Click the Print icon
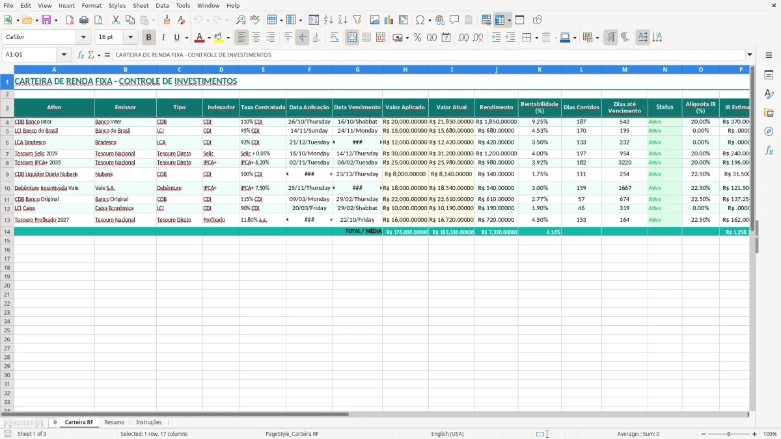The image size is (781, 439). pos(84,20)
